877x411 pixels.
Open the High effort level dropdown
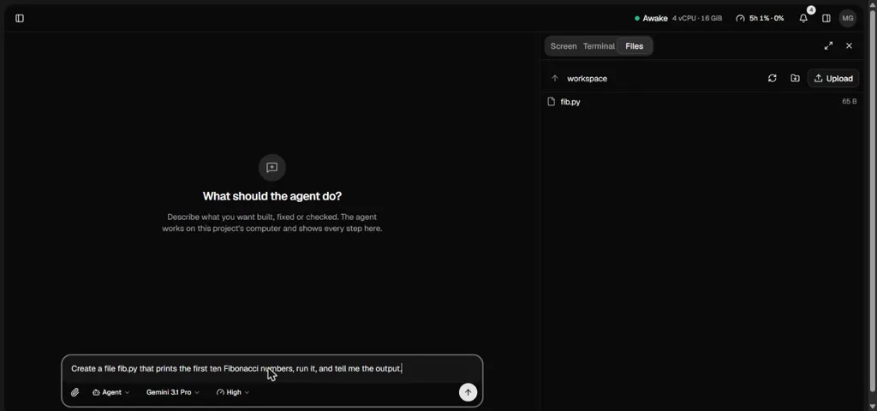[x=233, y=392]
